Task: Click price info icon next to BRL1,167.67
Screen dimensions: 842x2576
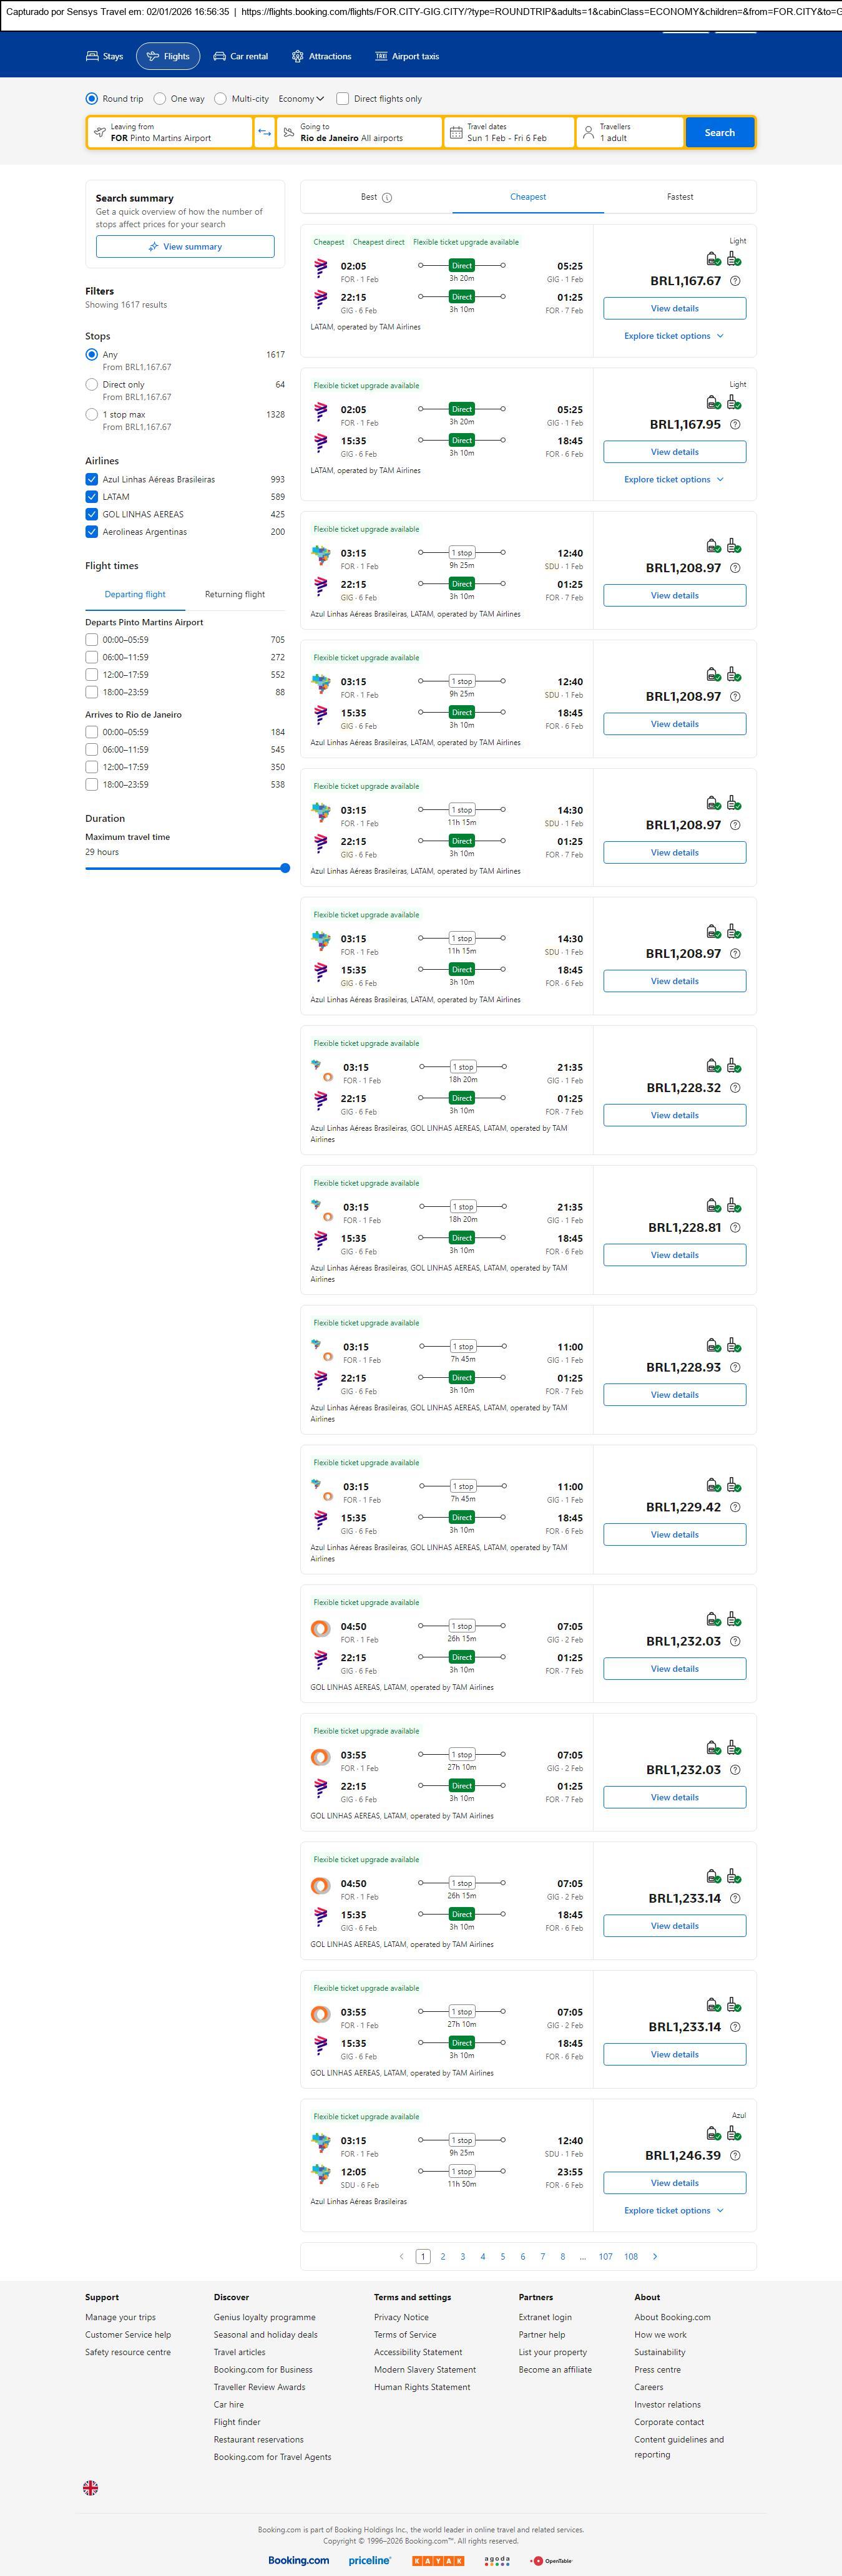Action: [x=735, y=281]
